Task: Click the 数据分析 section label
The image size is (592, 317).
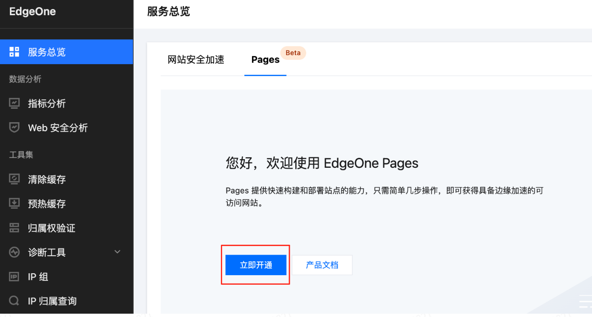Action: coord(25,79)
